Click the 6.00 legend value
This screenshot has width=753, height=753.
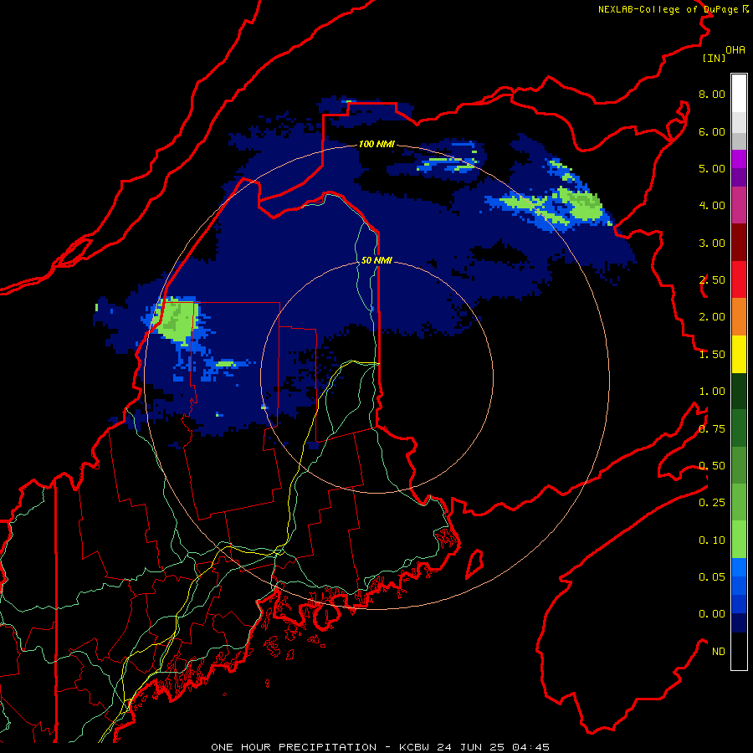pos(712,131)
